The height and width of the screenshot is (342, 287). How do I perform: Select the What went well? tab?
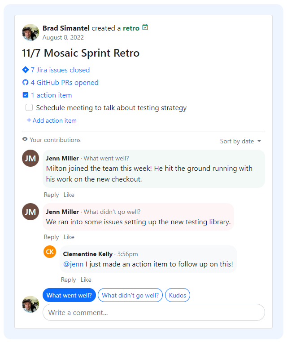coord(69,295)
